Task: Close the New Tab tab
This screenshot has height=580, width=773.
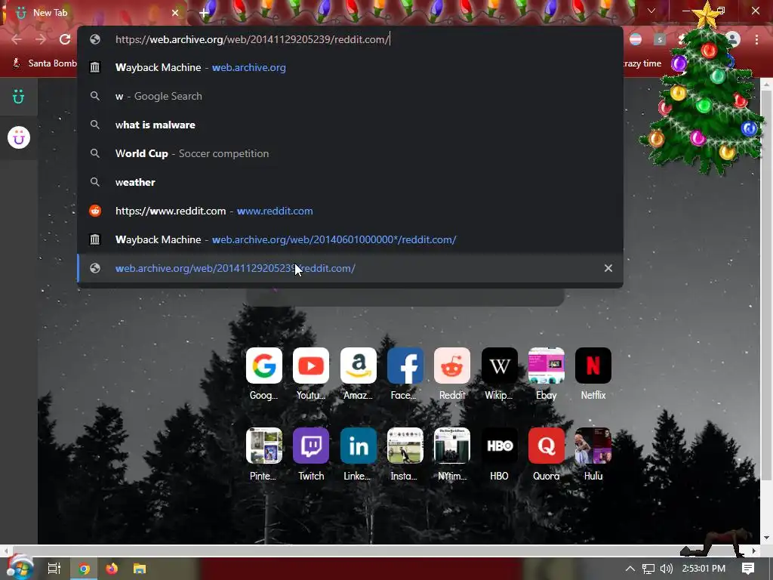Action: (x=175, y=13)
